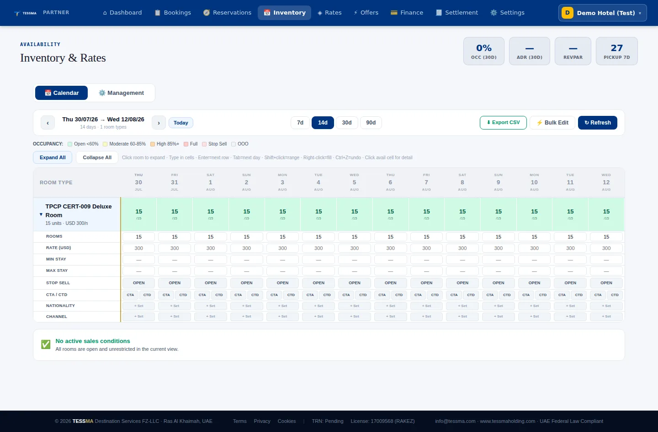Click the info@tessma.com email link
This screenshot has height=432, width=658.
coord(455,421)
